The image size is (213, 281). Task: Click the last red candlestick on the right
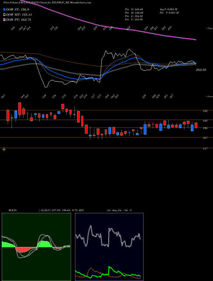[x=196, y=125]
